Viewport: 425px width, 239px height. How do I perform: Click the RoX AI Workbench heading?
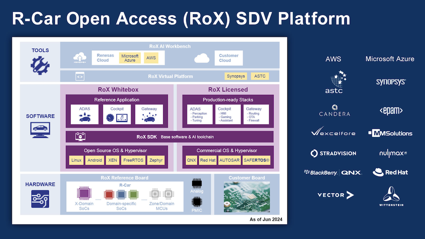tap(170, 46)
